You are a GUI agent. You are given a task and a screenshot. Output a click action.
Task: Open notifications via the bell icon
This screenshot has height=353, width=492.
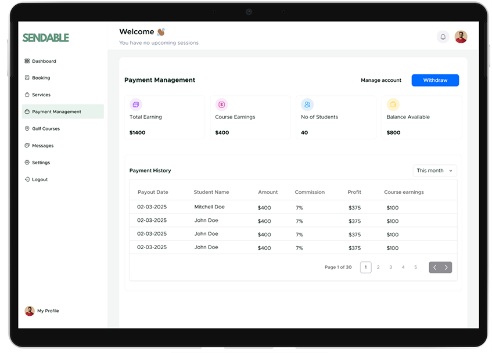coord(443,36)
